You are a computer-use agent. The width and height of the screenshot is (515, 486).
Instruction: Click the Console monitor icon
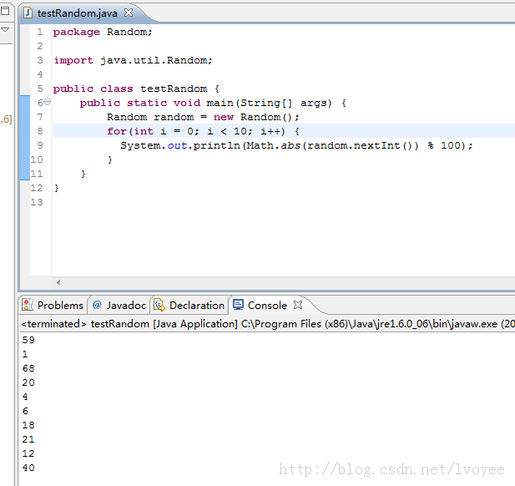[238, 305]
